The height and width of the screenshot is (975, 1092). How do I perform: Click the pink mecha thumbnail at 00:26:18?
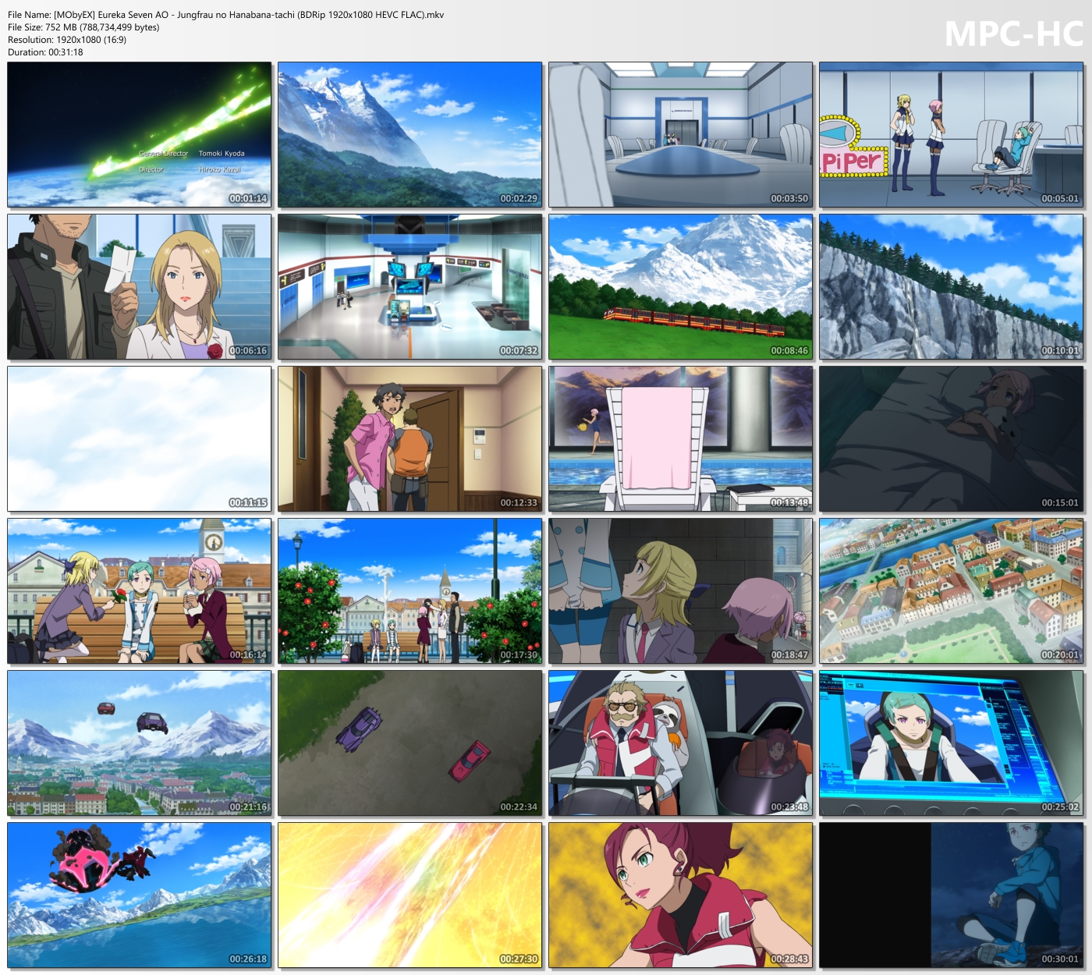tap(140, 895)
